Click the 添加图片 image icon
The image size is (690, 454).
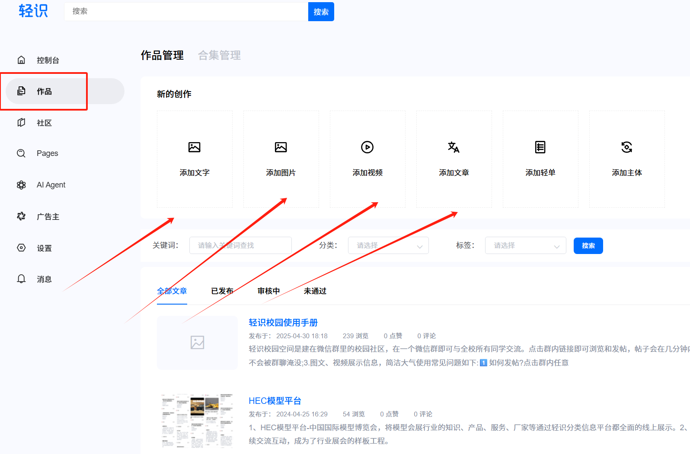(x=281, y=147)
